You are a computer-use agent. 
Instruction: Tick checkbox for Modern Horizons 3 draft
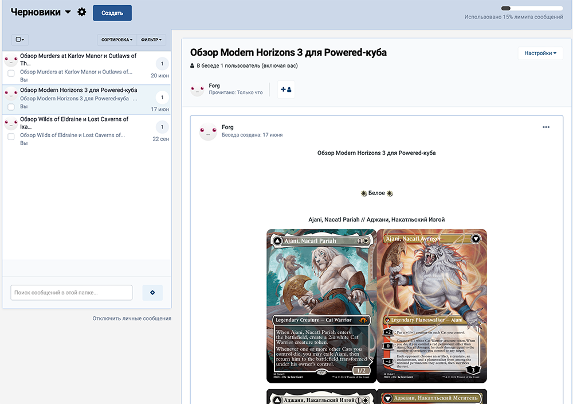pyautogui.click(x=11, y=107)
